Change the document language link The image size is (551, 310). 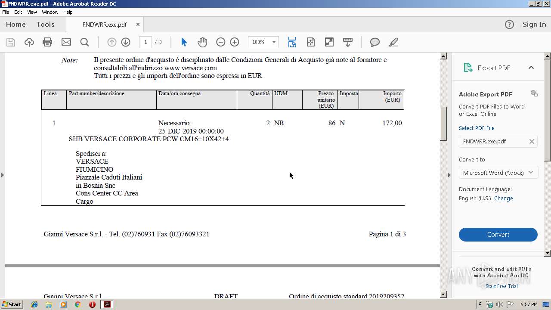click(x=503, y=198)
